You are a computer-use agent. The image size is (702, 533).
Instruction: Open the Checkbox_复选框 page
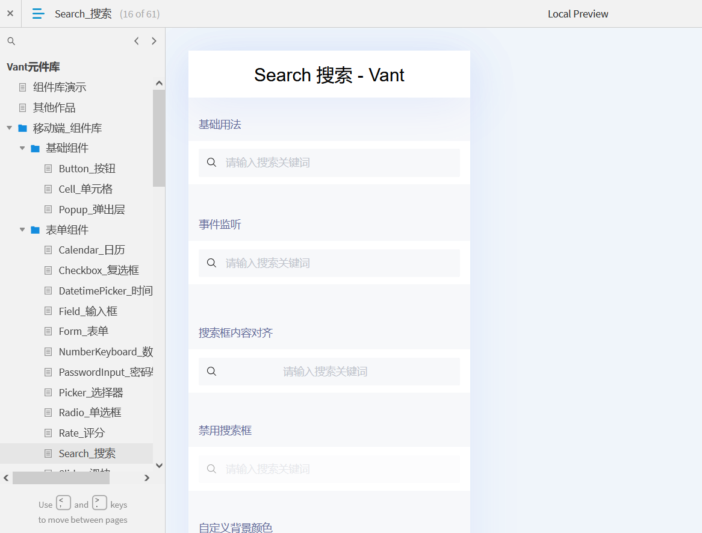[x=99, y=270]
